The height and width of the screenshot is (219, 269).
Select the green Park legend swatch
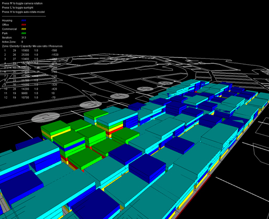pyautogui.click(x=24, y=33)
